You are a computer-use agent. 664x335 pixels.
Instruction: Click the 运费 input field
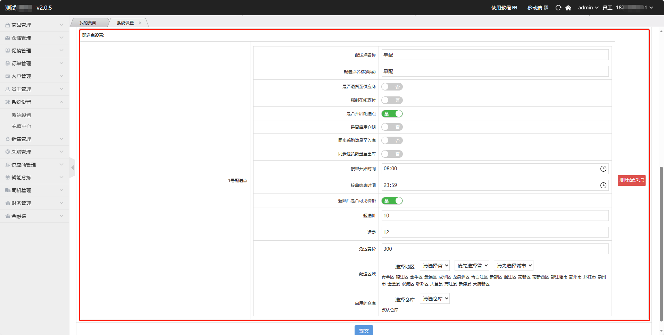(x=495, y=232)
